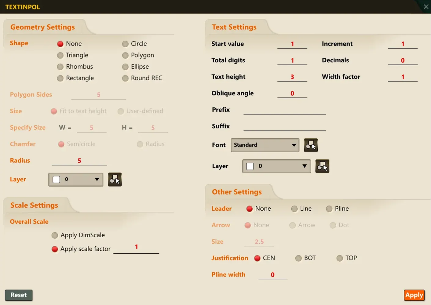
Task: Click the Scale Settings tab header
Action: point(34,205)
